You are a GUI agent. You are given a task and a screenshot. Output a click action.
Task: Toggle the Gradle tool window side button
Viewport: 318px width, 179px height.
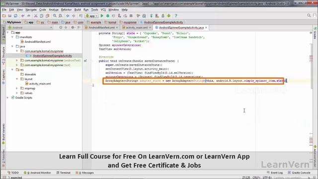315,33
